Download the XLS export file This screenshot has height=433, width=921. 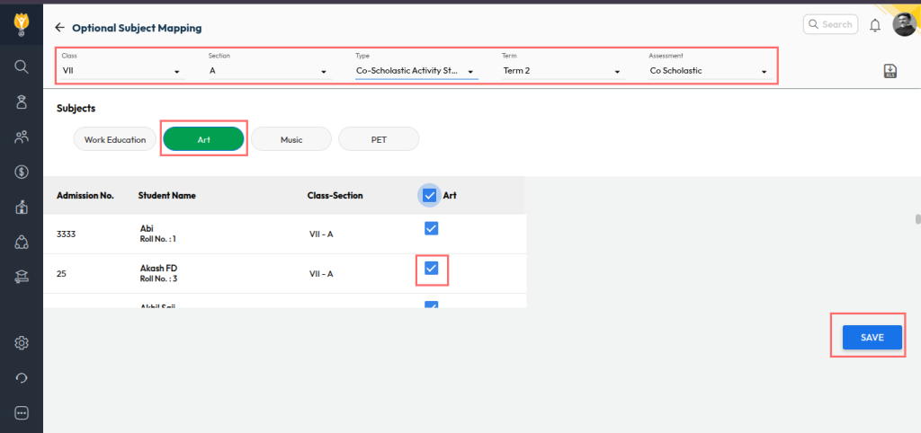pos(890,72)
